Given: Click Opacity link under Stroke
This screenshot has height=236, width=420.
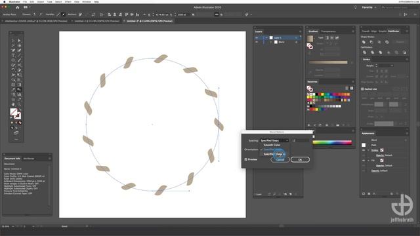Looking at the screenshot, I should tap(380, 155).
